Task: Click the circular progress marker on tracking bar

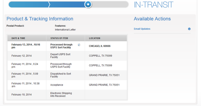Action: [x=88, y=4]
